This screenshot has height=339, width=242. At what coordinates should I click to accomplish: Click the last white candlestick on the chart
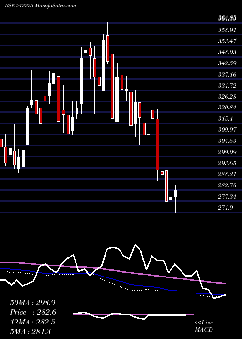point(175,193)
